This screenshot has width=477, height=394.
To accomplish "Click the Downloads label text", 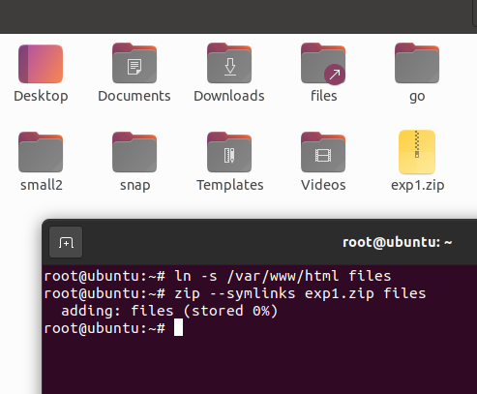I will tap(229, 96).
